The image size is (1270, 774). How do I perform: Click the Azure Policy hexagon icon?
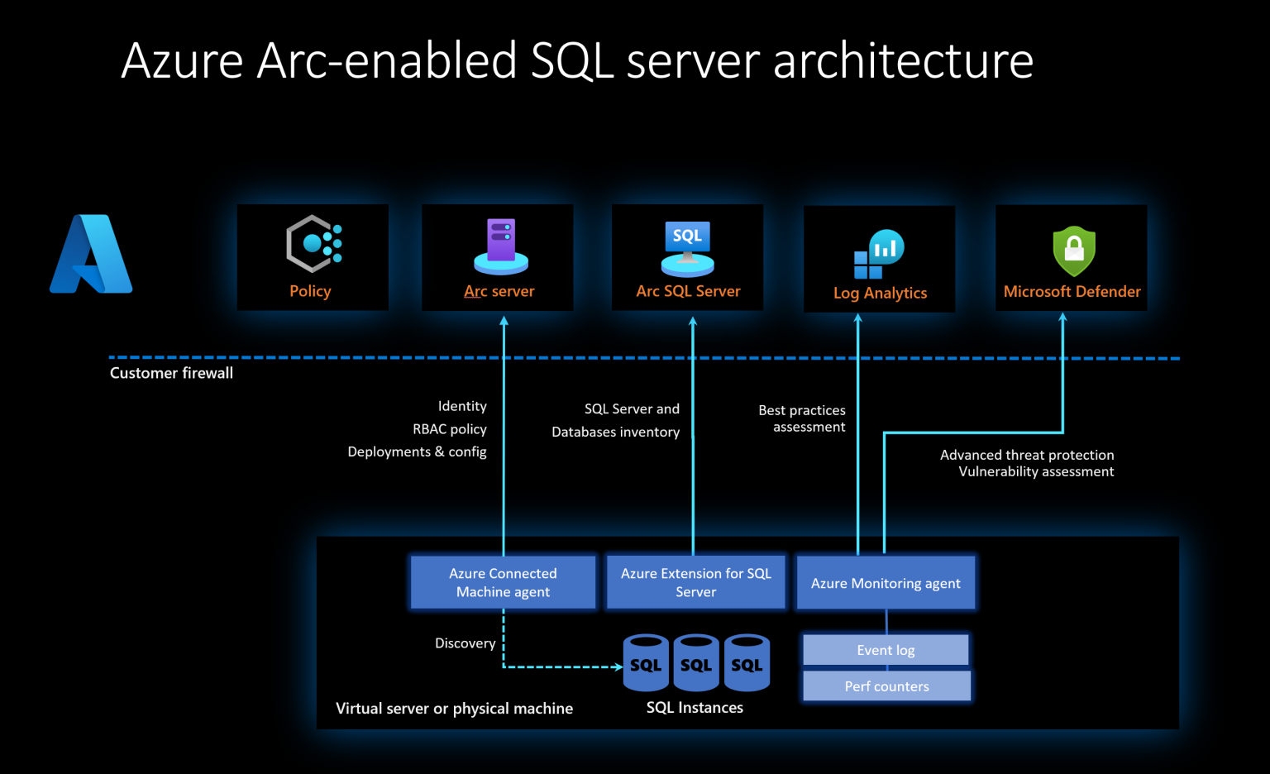[x=312, y=244]
